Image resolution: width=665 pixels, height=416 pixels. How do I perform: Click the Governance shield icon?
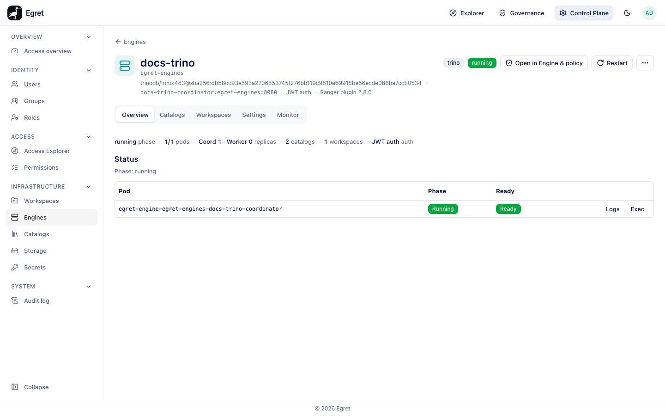(502, 13)
